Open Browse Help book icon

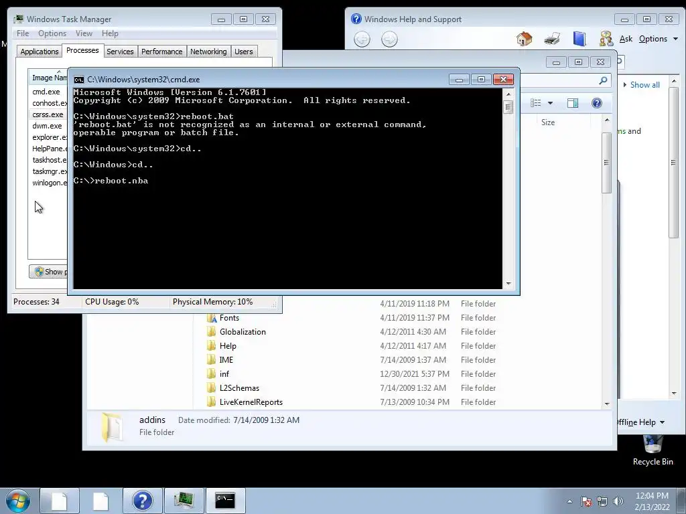point(579,39)
